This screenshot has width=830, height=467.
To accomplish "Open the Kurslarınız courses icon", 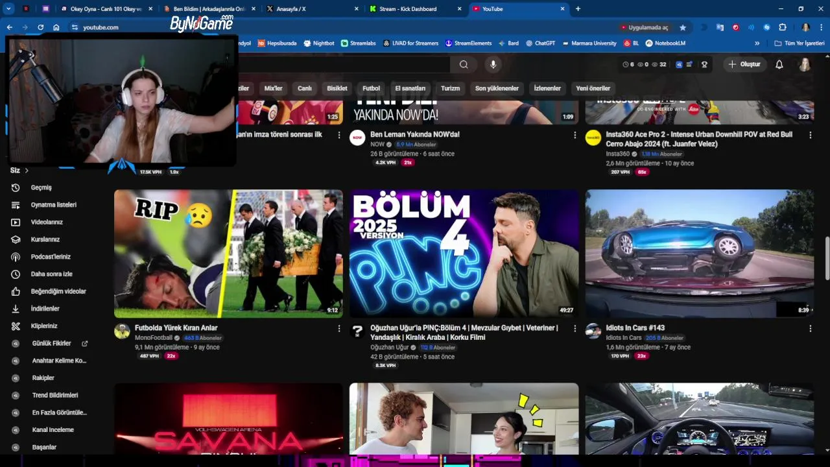I will pos(16,239).
